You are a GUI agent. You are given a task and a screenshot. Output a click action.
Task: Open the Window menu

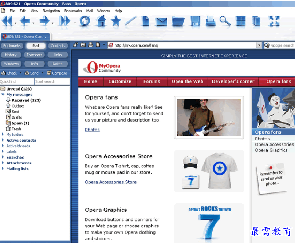103,11
